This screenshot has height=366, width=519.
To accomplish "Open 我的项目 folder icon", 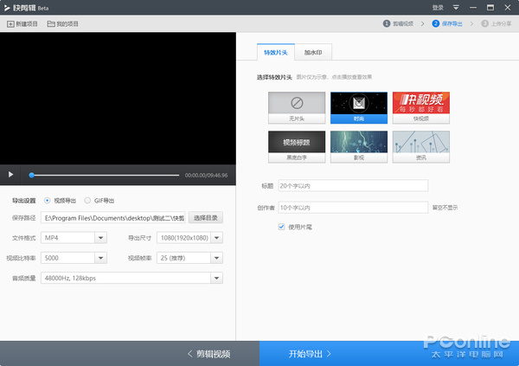I will pyautogui.click(x=51, y=23).
